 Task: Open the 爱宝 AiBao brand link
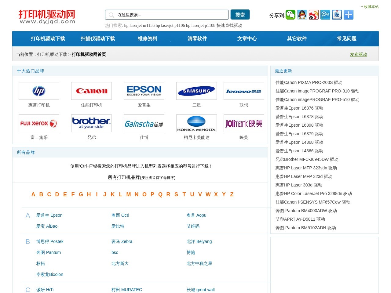tap(47, 226)
